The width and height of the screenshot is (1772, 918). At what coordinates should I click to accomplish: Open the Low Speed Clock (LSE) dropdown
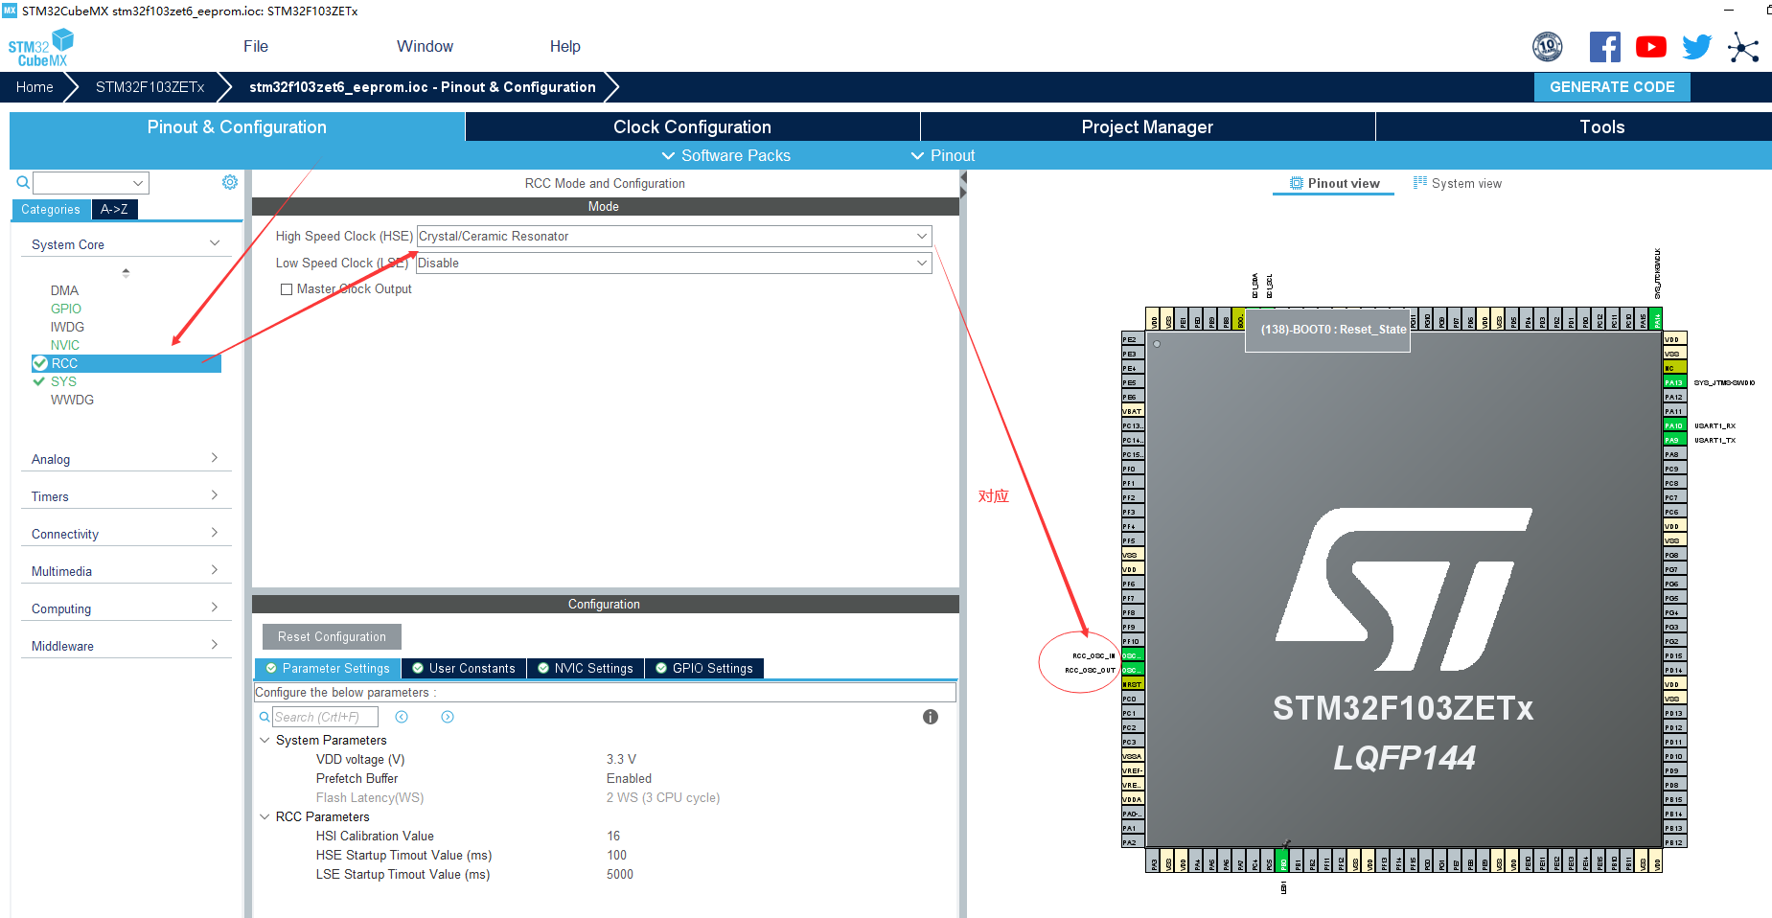pyautogui.click(x=919, y=263)
